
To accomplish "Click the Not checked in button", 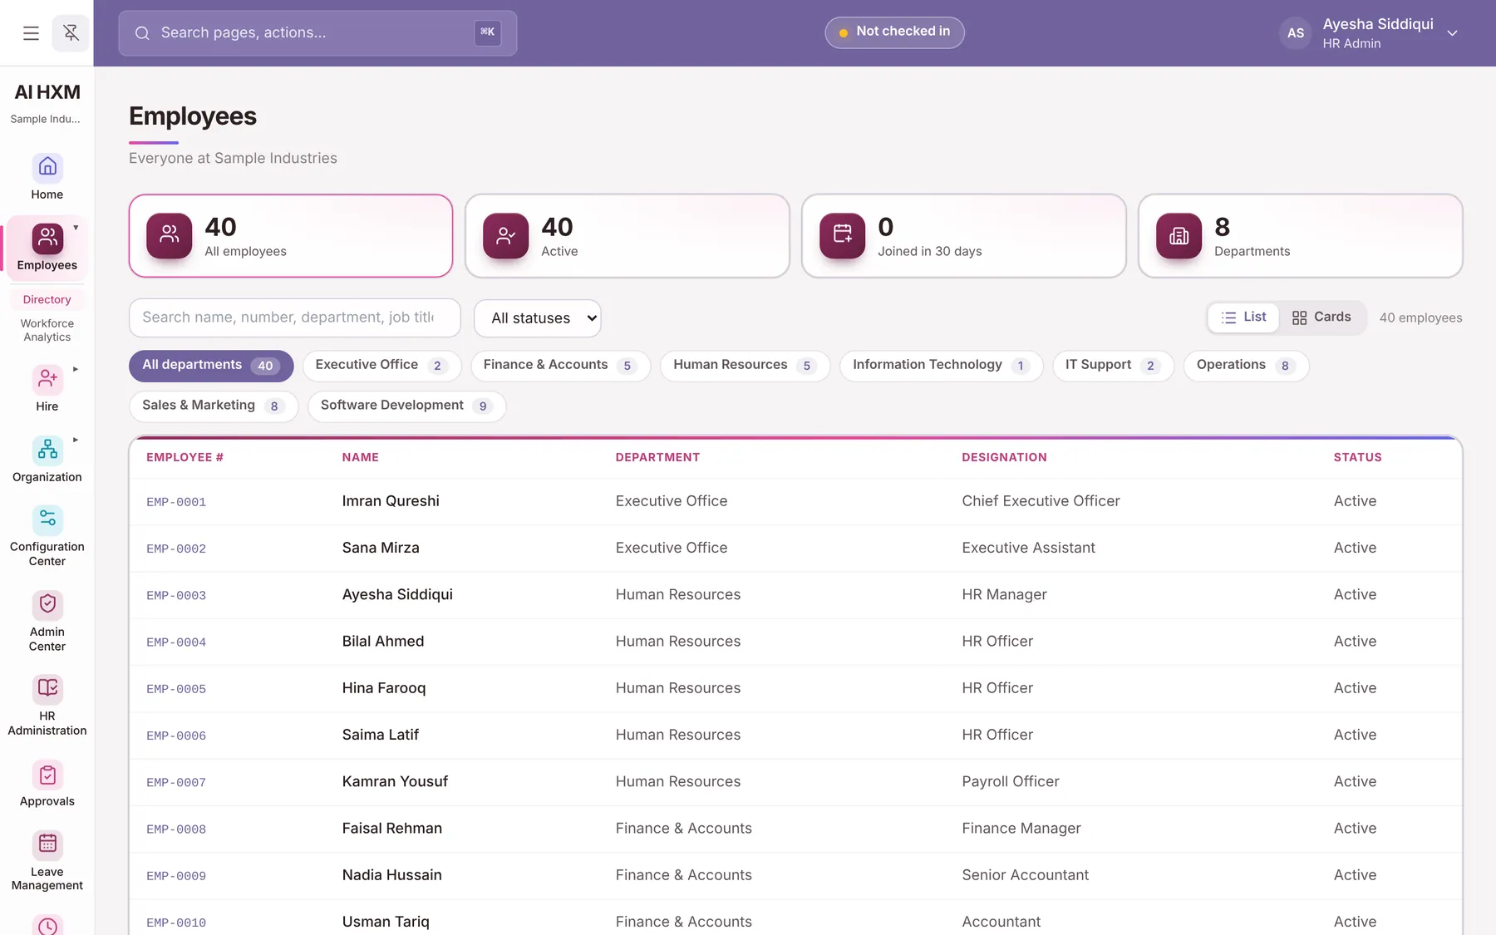I will (894, 32).
